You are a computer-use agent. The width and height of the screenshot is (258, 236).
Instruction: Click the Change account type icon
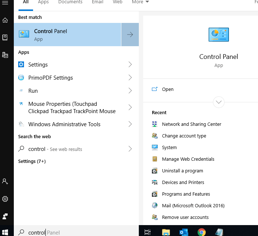[155, 136]
